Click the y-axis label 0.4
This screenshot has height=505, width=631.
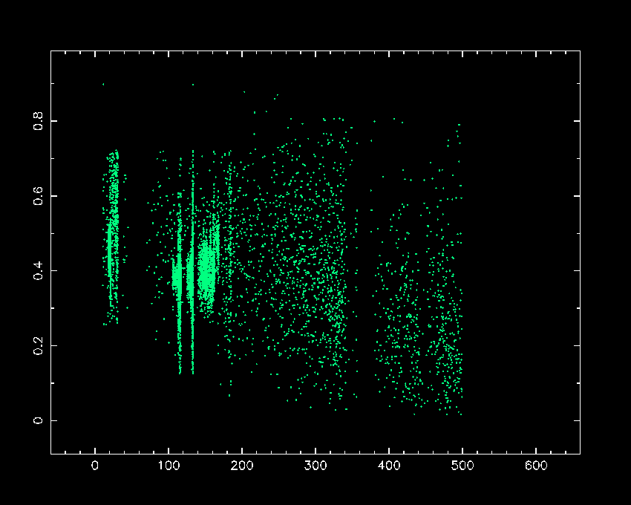tap(38, 270)
